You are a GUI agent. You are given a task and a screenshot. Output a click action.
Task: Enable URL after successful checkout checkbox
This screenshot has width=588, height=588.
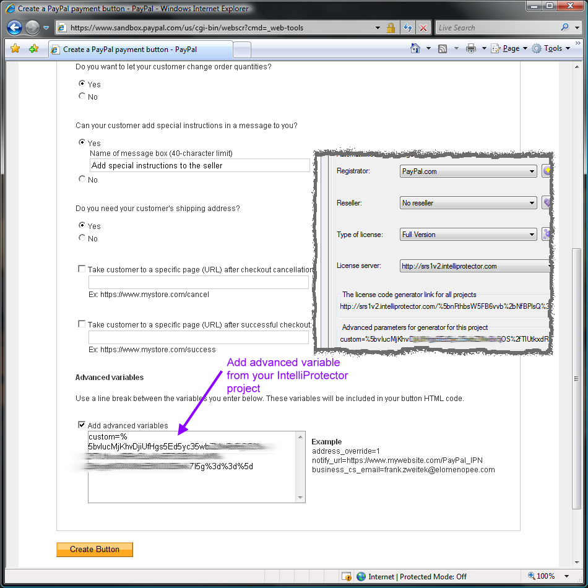pos(81,324)
